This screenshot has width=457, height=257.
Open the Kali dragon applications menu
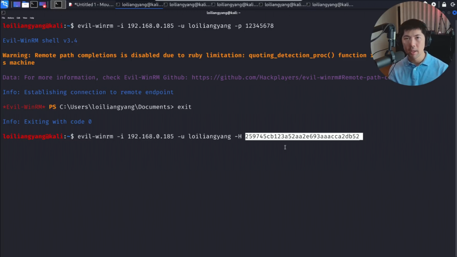tap(4, 4)
